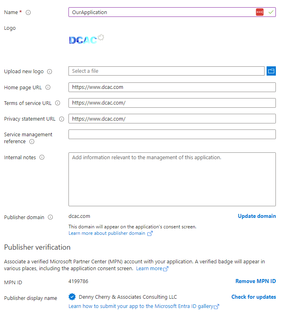
Task: Click the Update domain link
Action: [257, 216]
